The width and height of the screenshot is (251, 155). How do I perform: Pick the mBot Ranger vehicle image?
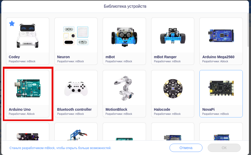click(x=173, y=36)
